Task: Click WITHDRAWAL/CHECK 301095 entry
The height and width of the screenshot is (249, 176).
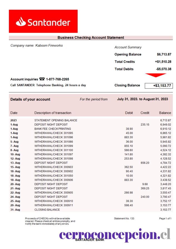Action: tap(54, 133)
